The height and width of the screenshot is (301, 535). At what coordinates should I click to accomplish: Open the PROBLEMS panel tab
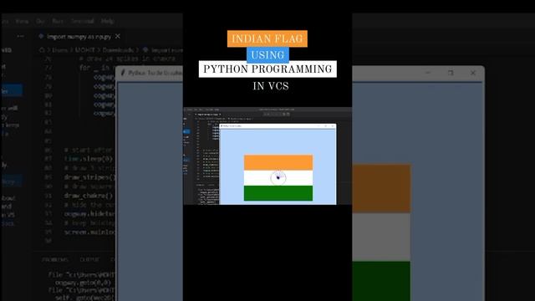click(x=55, y=260)
